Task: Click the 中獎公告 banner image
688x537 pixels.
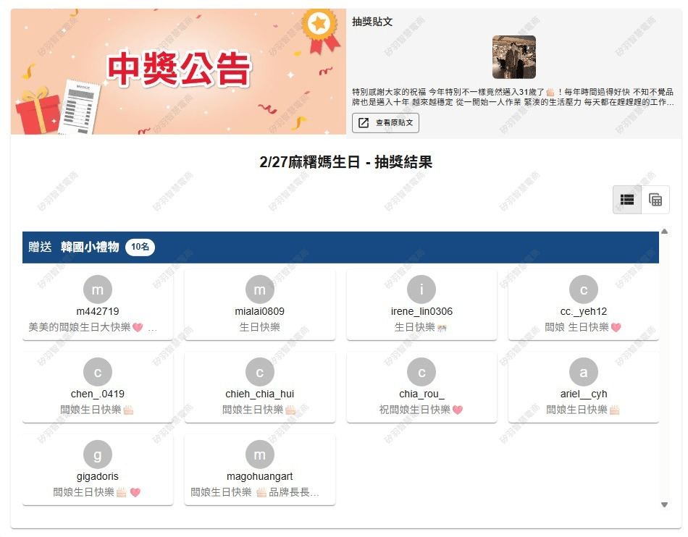Action: point(178,72)
